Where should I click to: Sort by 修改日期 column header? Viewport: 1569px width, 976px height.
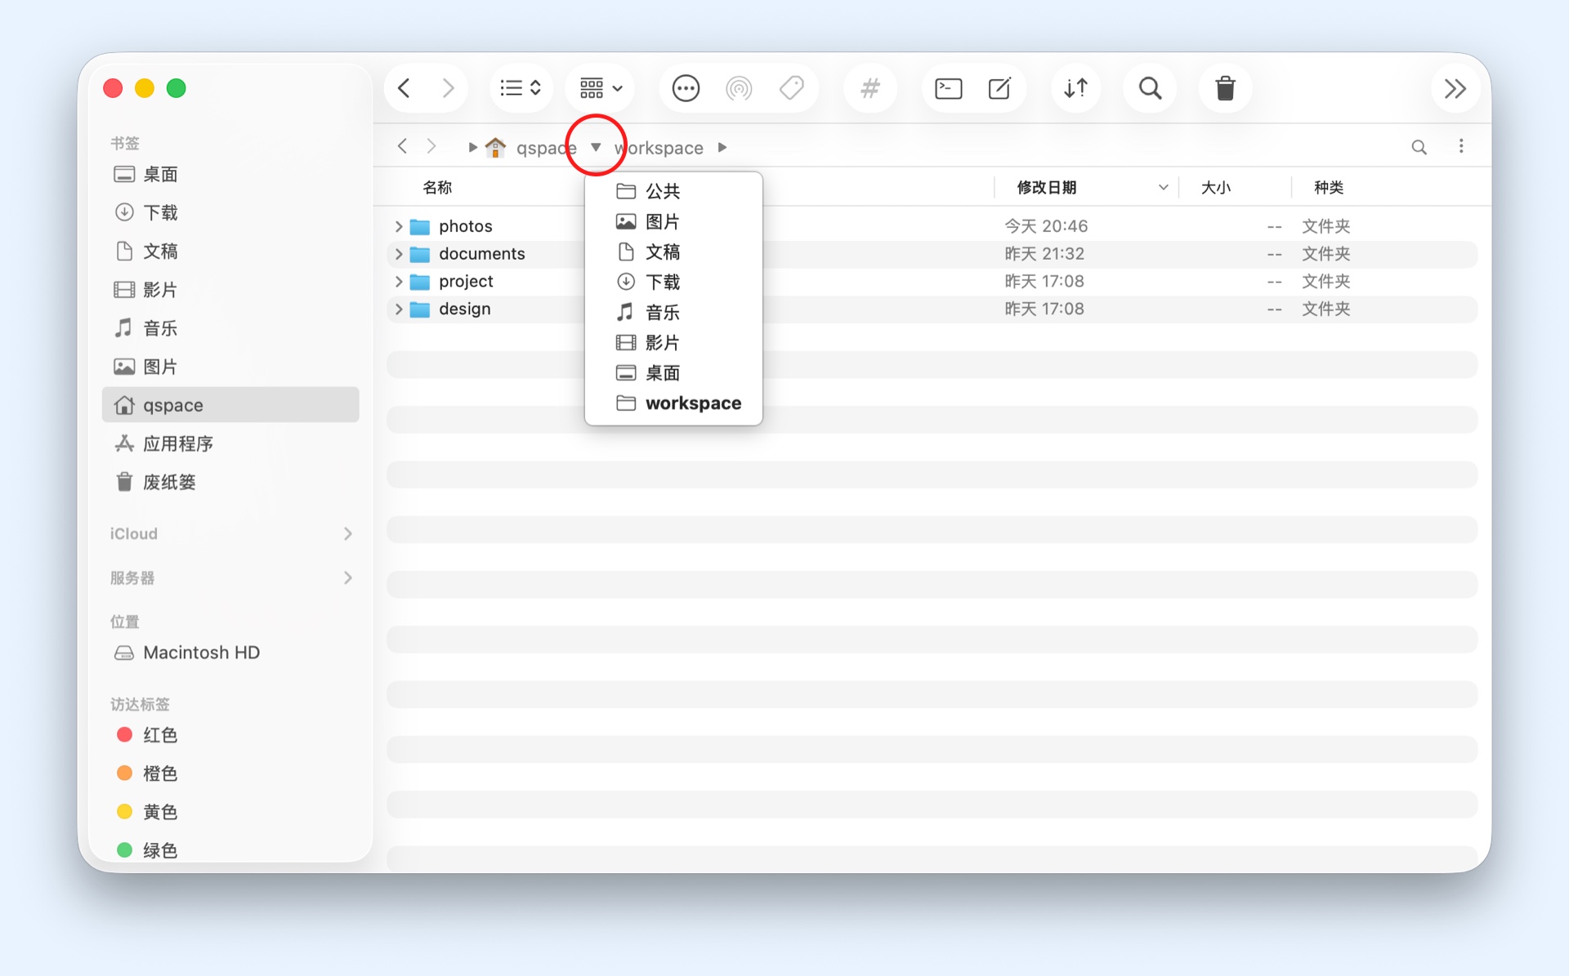tap(1046, 188)
